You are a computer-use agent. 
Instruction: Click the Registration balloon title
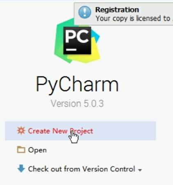[x=117, y=10]
